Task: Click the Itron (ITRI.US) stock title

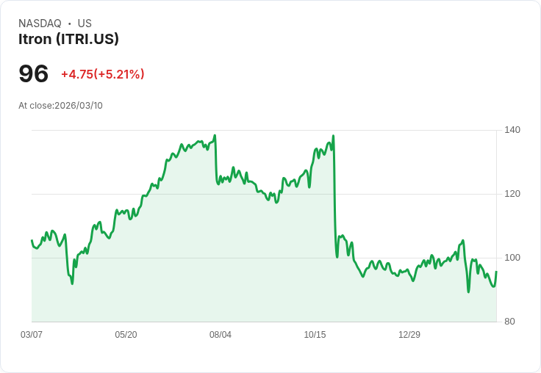Action: (x=68, y=39)
